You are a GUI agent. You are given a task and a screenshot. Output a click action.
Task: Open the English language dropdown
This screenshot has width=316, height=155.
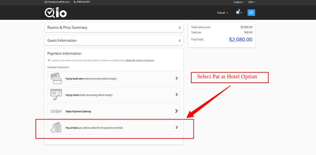click(238, 2)
